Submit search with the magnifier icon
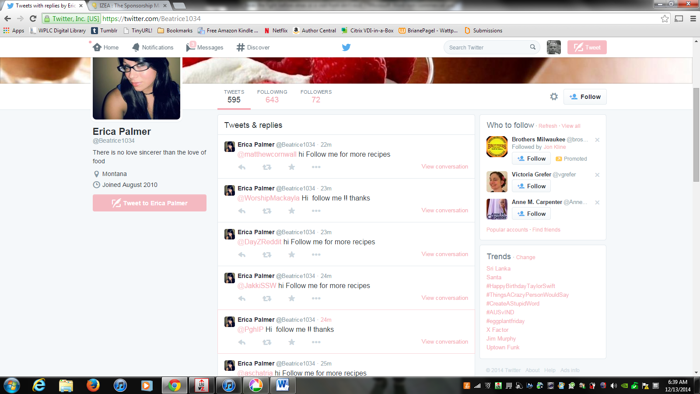 pyautogui.click(x=532, y=47)
